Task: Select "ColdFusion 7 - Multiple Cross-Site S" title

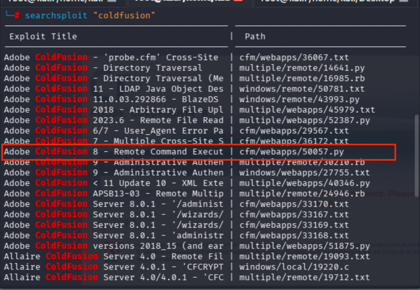Action: click(130, 141)
